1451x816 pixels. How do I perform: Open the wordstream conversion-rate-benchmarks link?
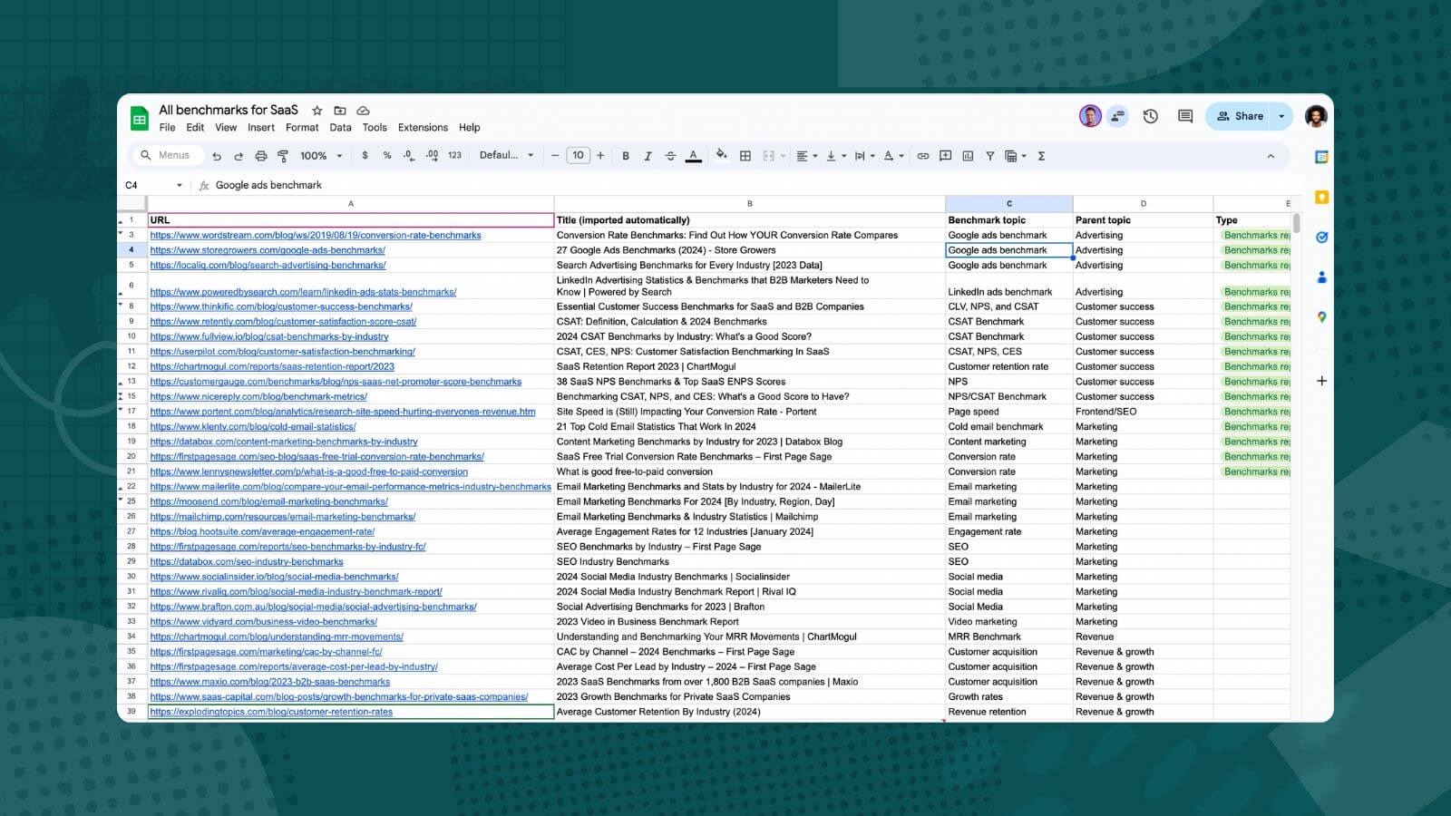pyautogui.click(x=316, y=235)
